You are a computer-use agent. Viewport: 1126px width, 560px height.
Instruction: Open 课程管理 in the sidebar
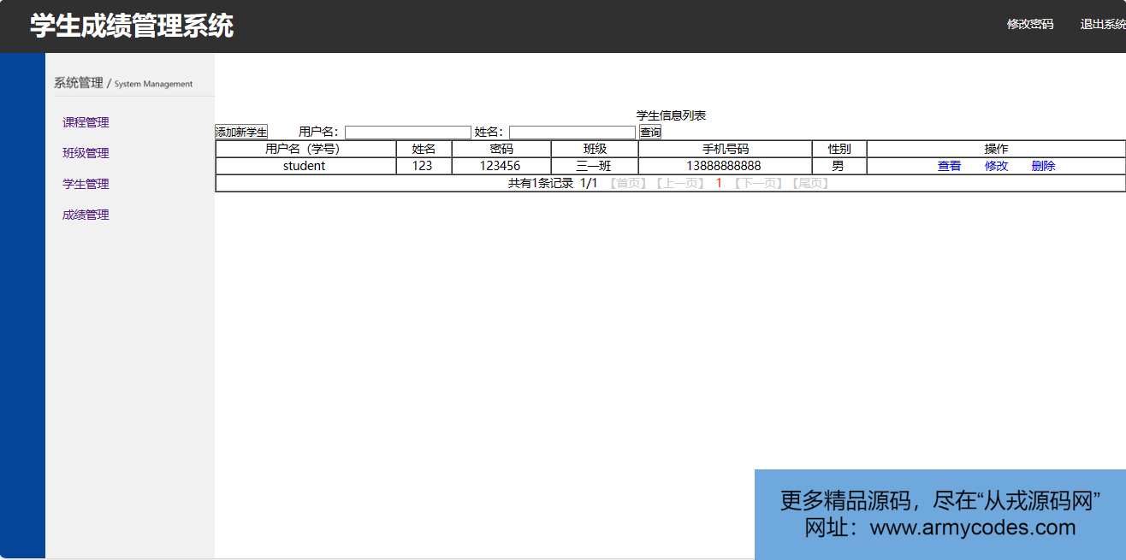[86, 122]
